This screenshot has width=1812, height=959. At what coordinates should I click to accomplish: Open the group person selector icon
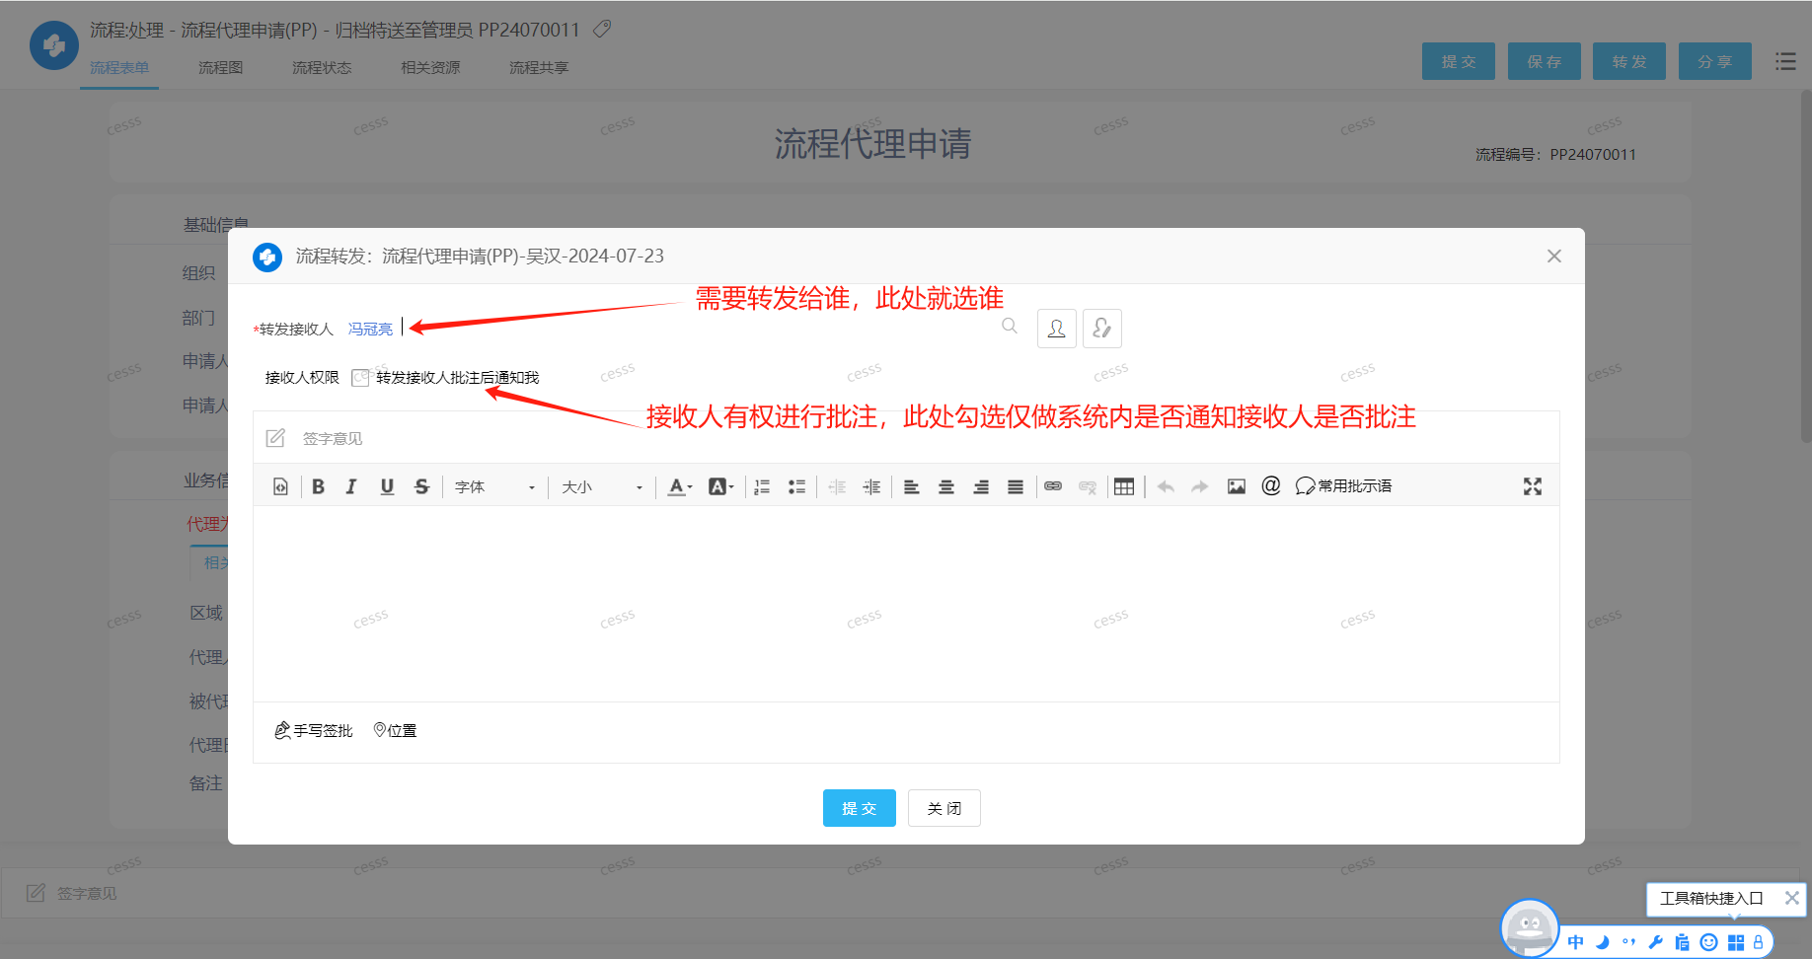point(1102,329)
